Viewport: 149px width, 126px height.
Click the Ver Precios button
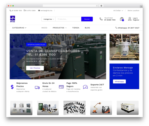tap(35, 68)
